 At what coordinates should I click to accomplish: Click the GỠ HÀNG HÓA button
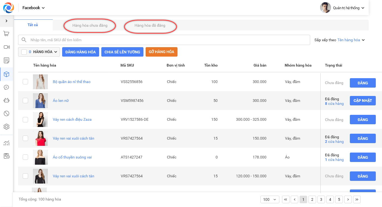[161, 52]
